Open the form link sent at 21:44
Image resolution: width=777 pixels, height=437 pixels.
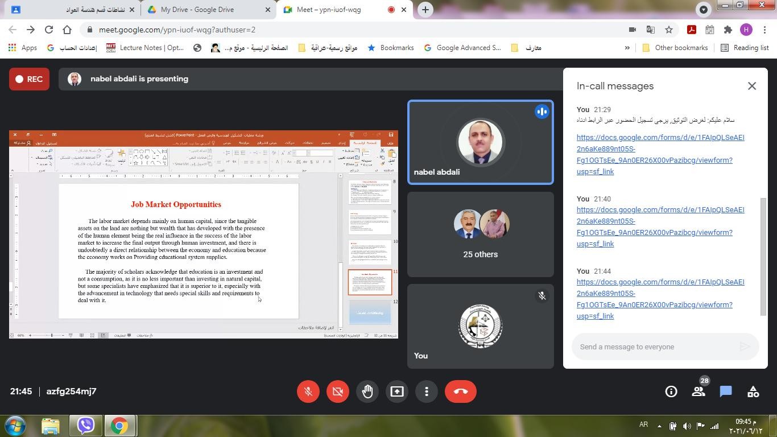pyautogui.click(x=660, y=299)
